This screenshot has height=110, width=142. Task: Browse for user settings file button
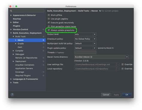point(118,64)
